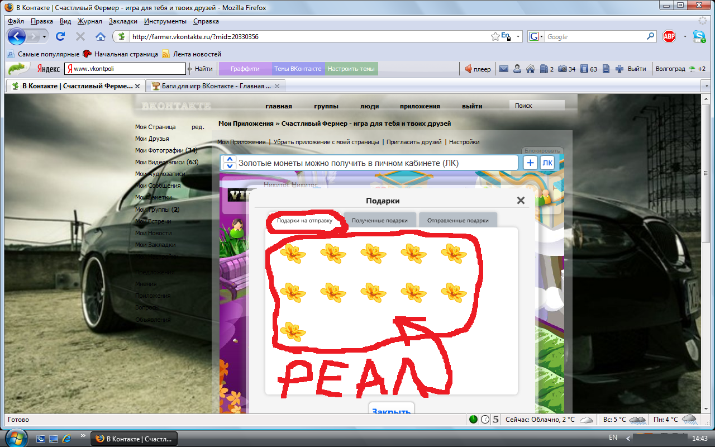Open the list-all-tabs dropdown arrow

tap(707, 86)
